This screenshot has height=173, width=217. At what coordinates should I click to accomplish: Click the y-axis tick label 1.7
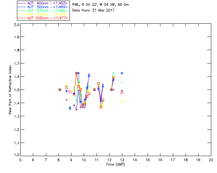[x=17, y=64]
